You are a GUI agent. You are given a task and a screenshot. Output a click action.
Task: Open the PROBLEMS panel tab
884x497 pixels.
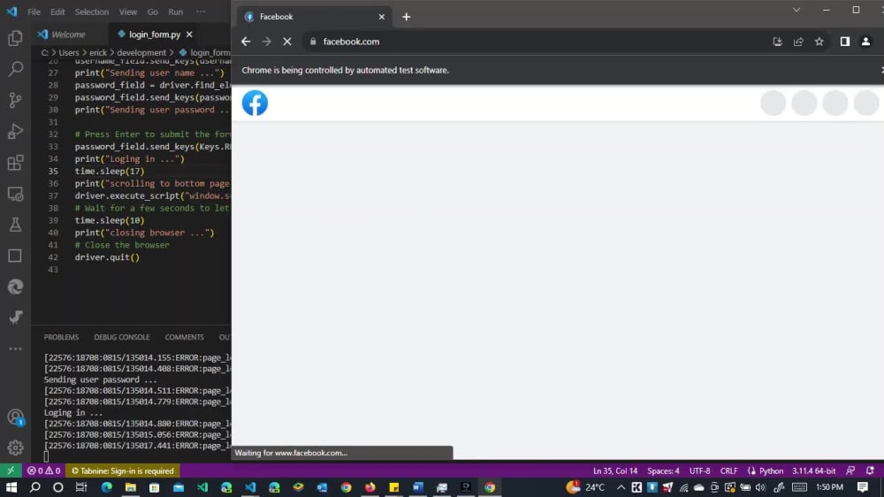point(62,337)
